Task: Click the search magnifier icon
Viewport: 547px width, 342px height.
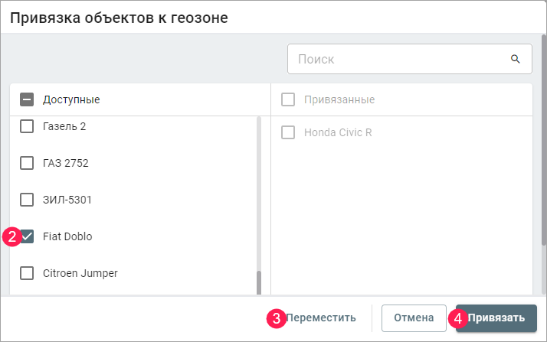Action: point(515,59)
